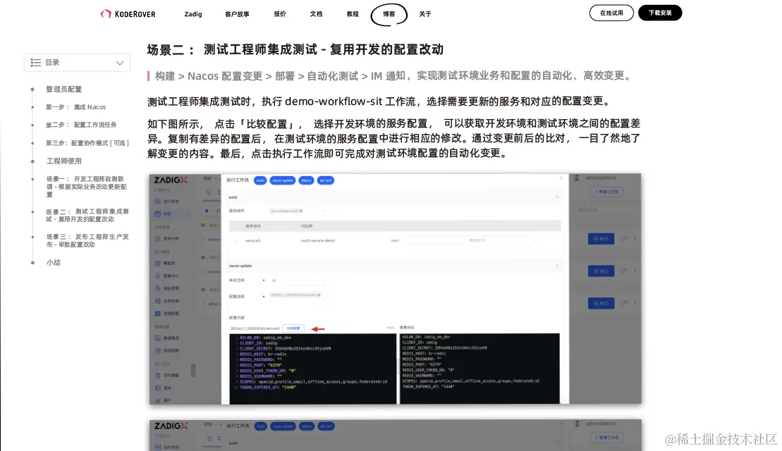Screen dimensions: 782x451
Task: Jump to 场景一 开发工程师自测联调 entry
Action: [x=87, y=186]
